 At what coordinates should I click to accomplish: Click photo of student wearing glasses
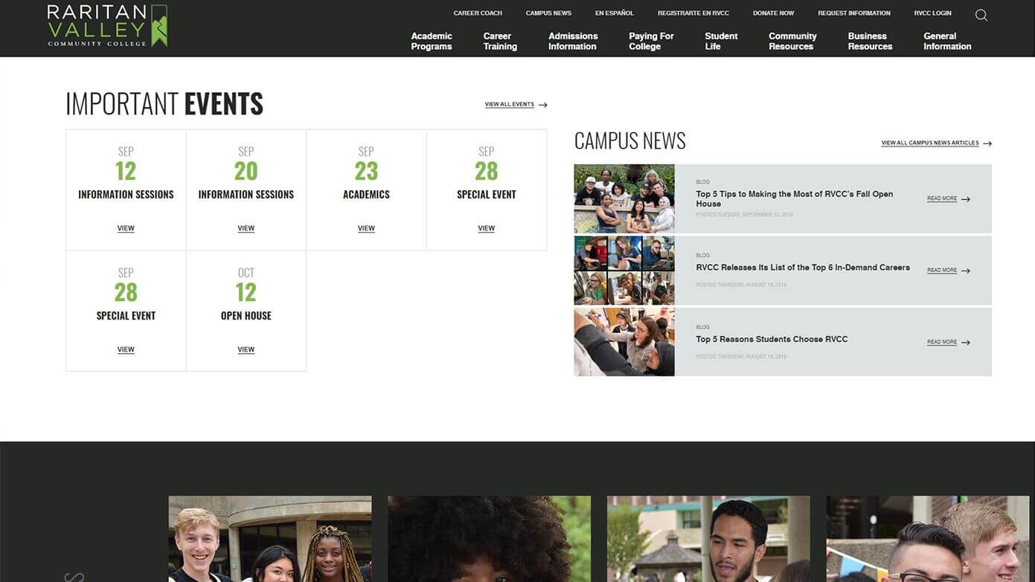(928, 539)
